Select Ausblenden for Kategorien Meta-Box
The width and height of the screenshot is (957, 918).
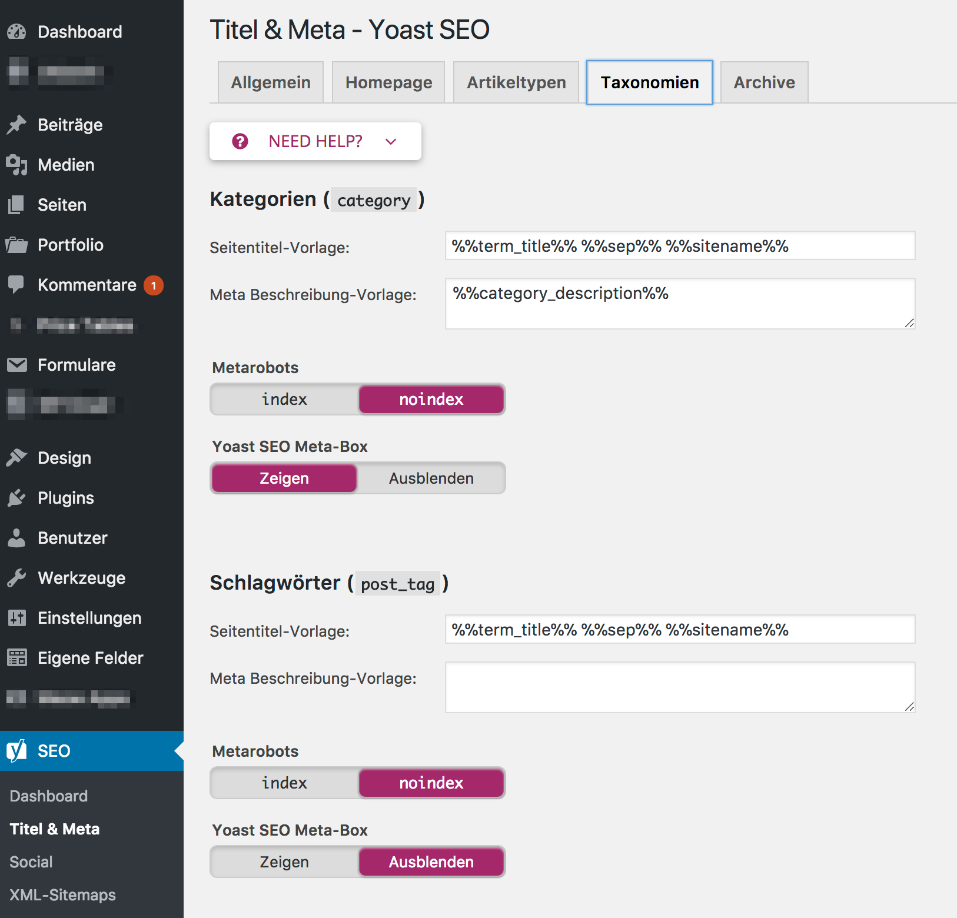click(x=431, y=478)
